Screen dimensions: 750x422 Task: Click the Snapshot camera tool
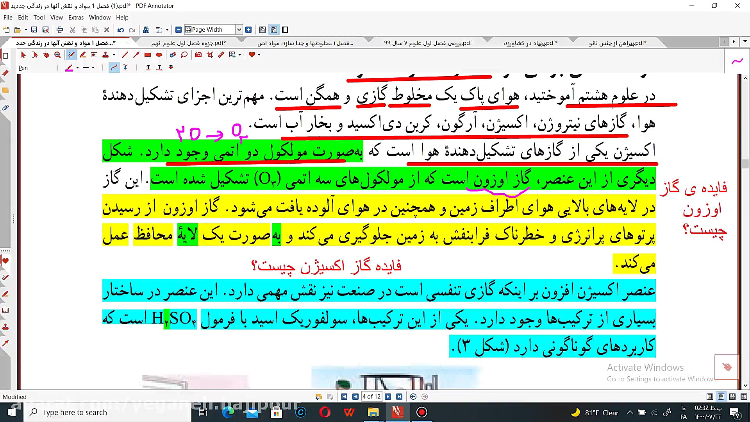(x=198, y=55)
